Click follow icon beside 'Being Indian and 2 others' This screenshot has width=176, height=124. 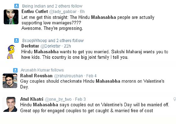coord(17,6)
